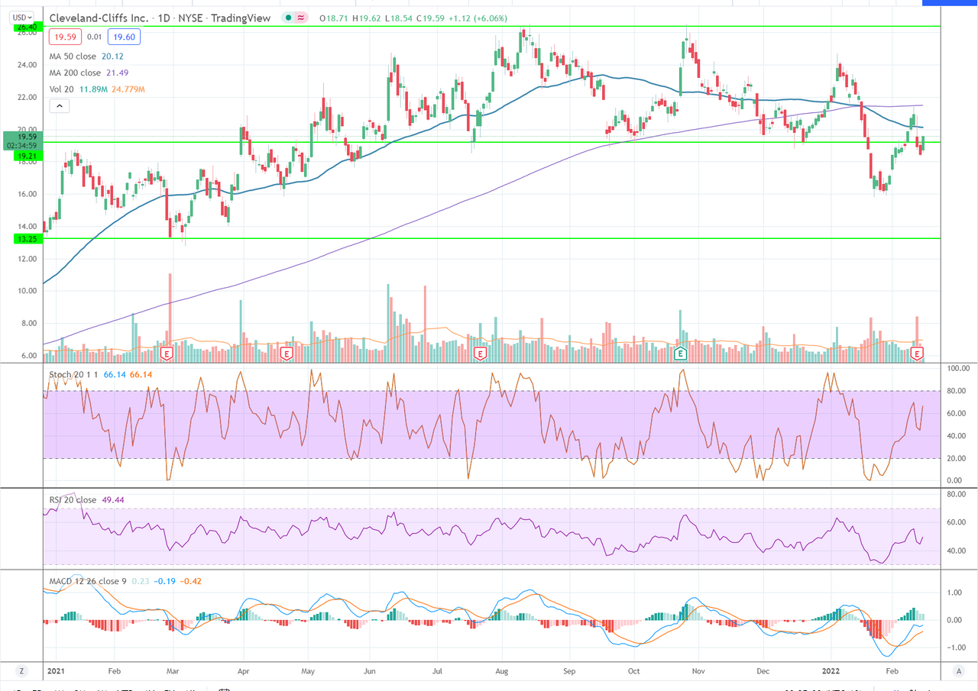This screenshot has width=978, height=691.
Task: Click the countdown timer 02:34:59 on price axis
Action: [20, 146]
